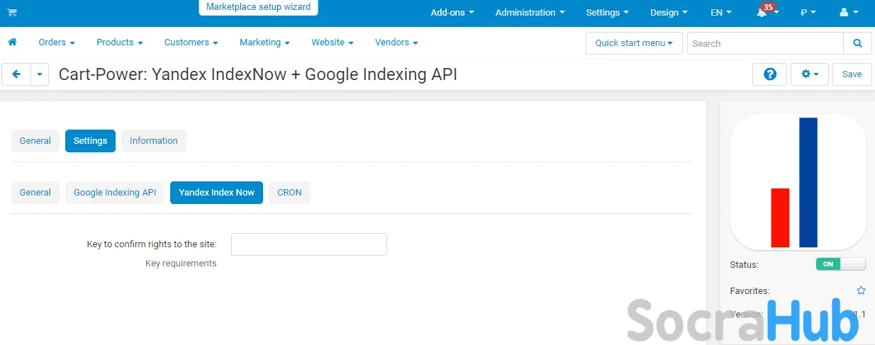Open the ruble currency selector
Viewport: 875px width, 345px height.
[x=808, y=13]
